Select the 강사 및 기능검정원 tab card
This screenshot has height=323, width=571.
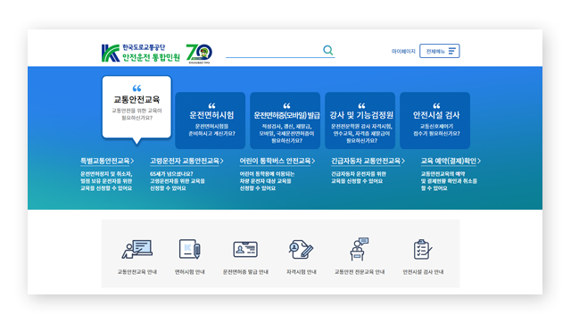[360, 120]
